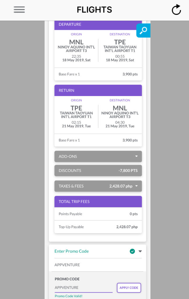189x299 pixels.
Task: Click the APPLY CODE button
Action: click(x=129, y=288)
